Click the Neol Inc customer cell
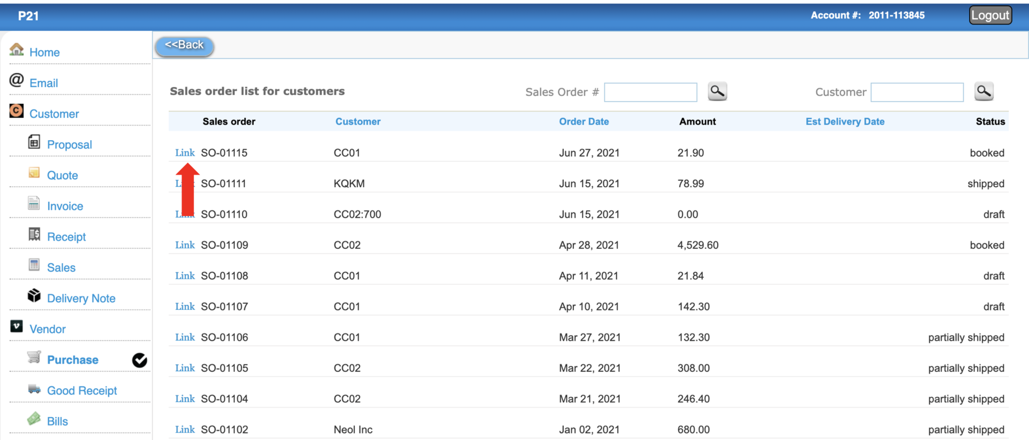Image resolution: width=1029 pixels, height=440 pixels. tap(353, 429)
